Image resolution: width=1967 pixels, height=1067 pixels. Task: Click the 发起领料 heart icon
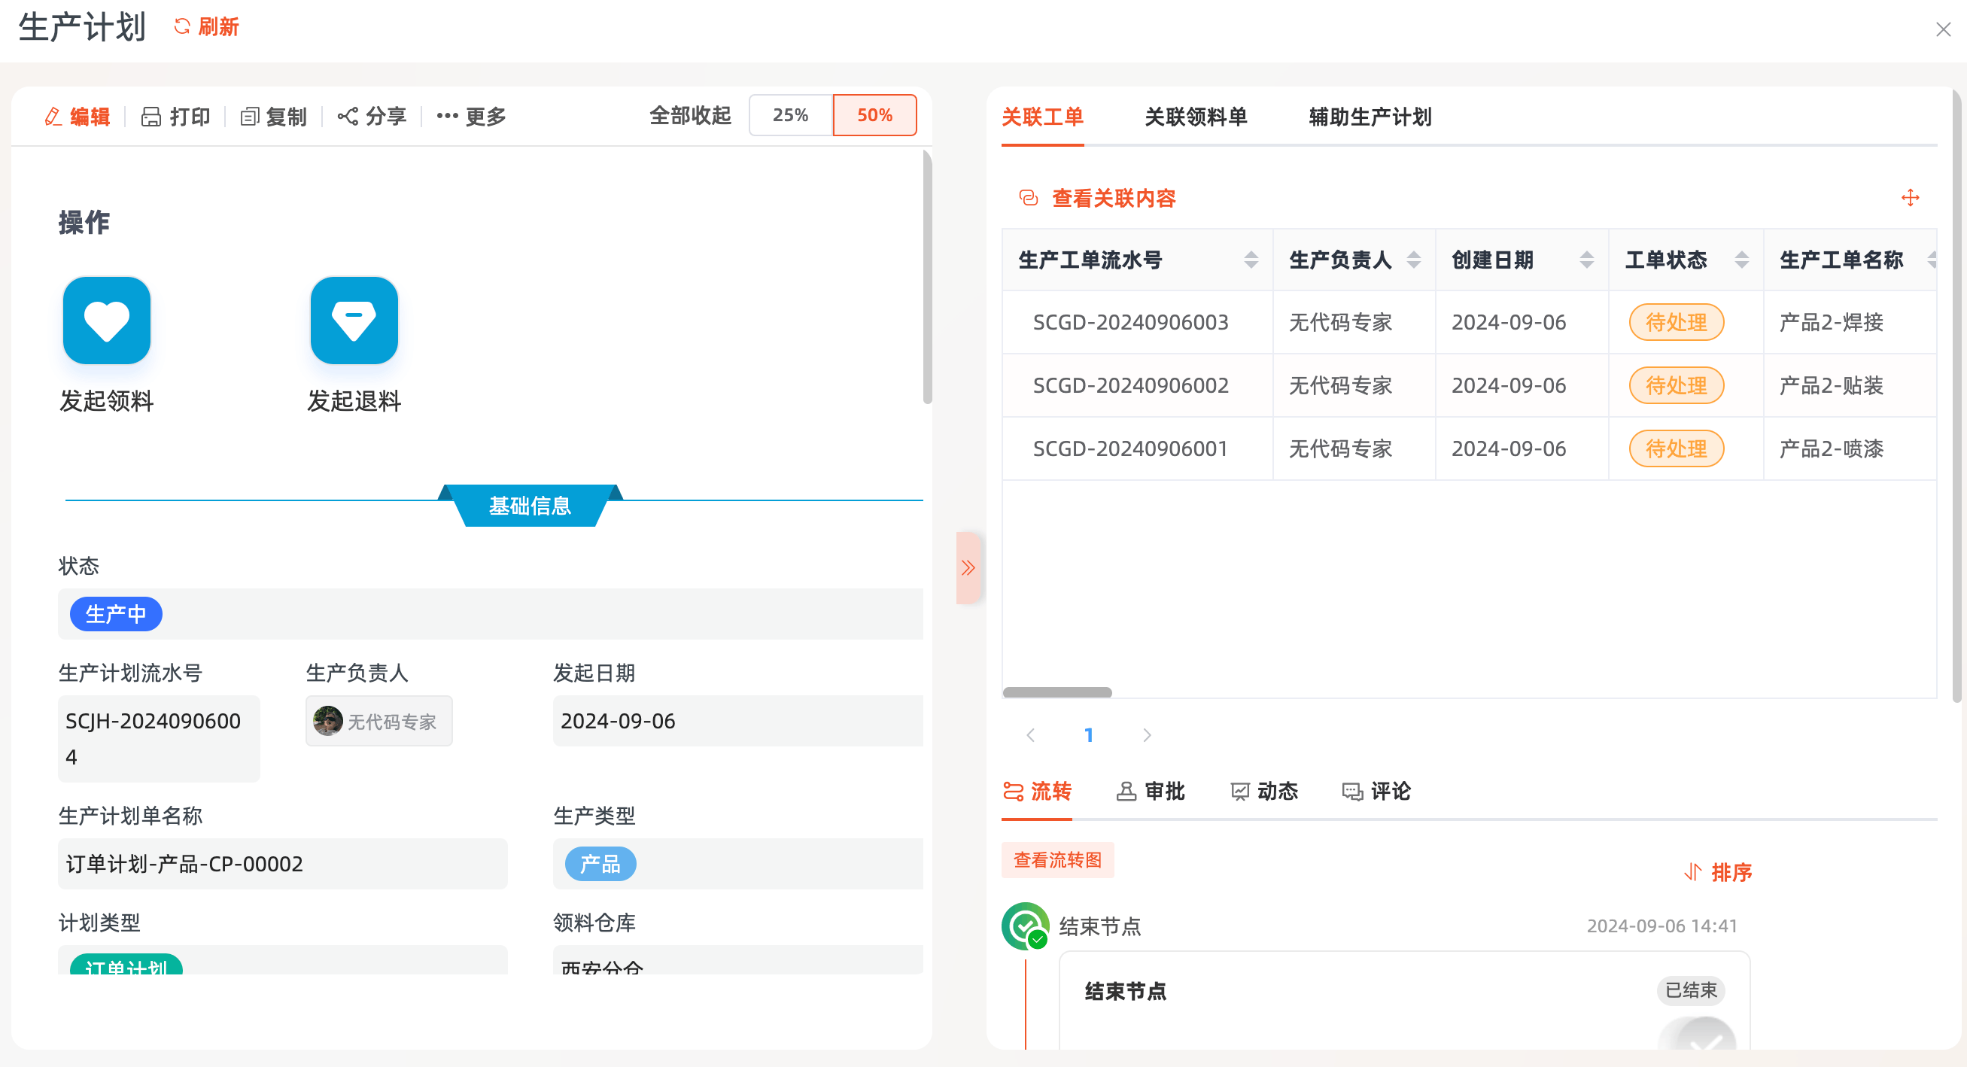point(106,320)
